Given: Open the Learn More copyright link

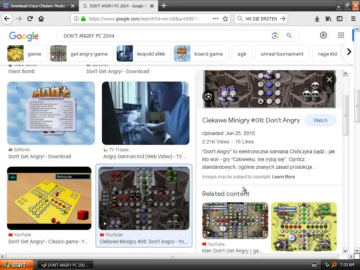Looking at the screenshot, I should click(x=283, y=177).
